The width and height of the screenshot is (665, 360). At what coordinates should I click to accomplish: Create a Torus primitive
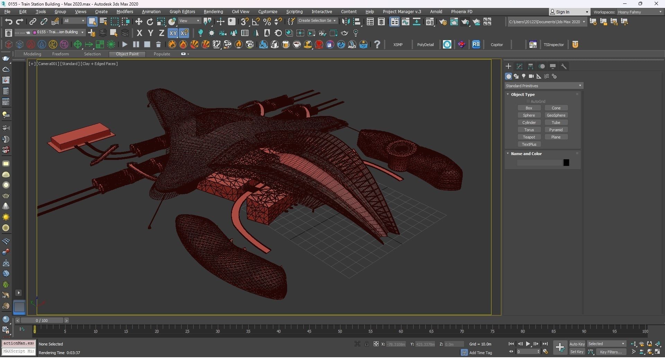pyautogui.click(x=529, y=130)
